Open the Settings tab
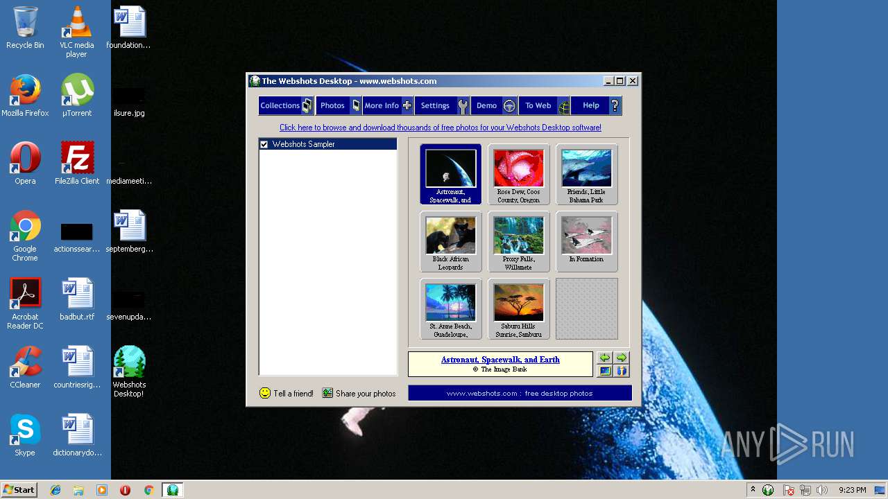888x499 pixels. click(x=442, y=105)
